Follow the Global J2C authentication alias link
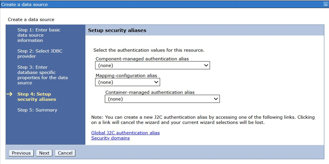 pyautogui.click(x=125, y=133)
